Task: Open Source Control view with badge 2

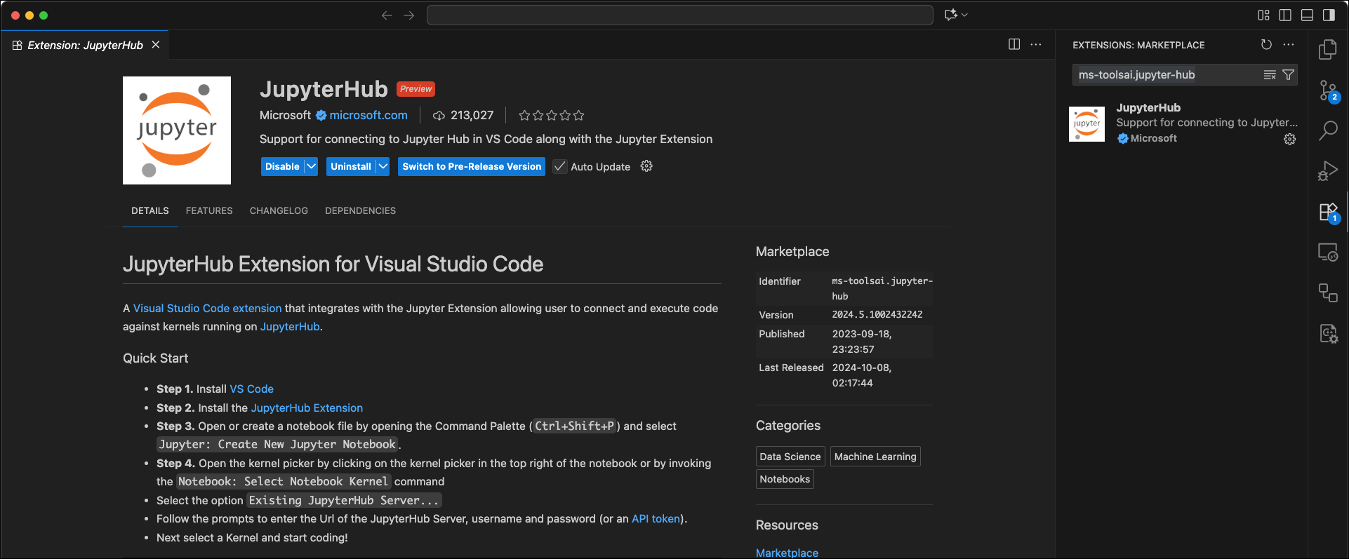Action: (1328, 90)
